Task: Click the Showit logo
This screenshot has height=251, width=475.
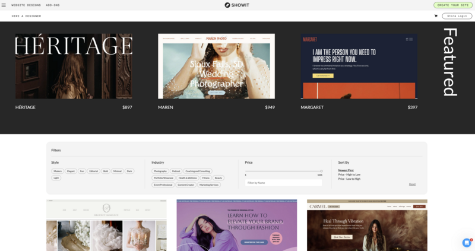Action: [237, 5]
